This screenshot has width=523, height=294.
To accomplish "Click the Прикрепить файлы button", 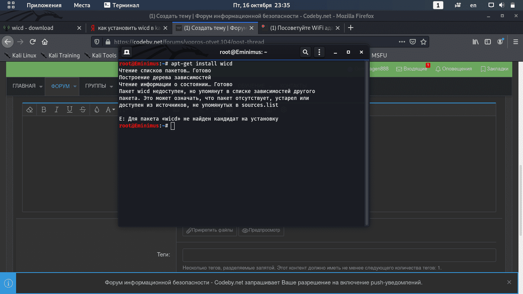I will coord(209,230).
